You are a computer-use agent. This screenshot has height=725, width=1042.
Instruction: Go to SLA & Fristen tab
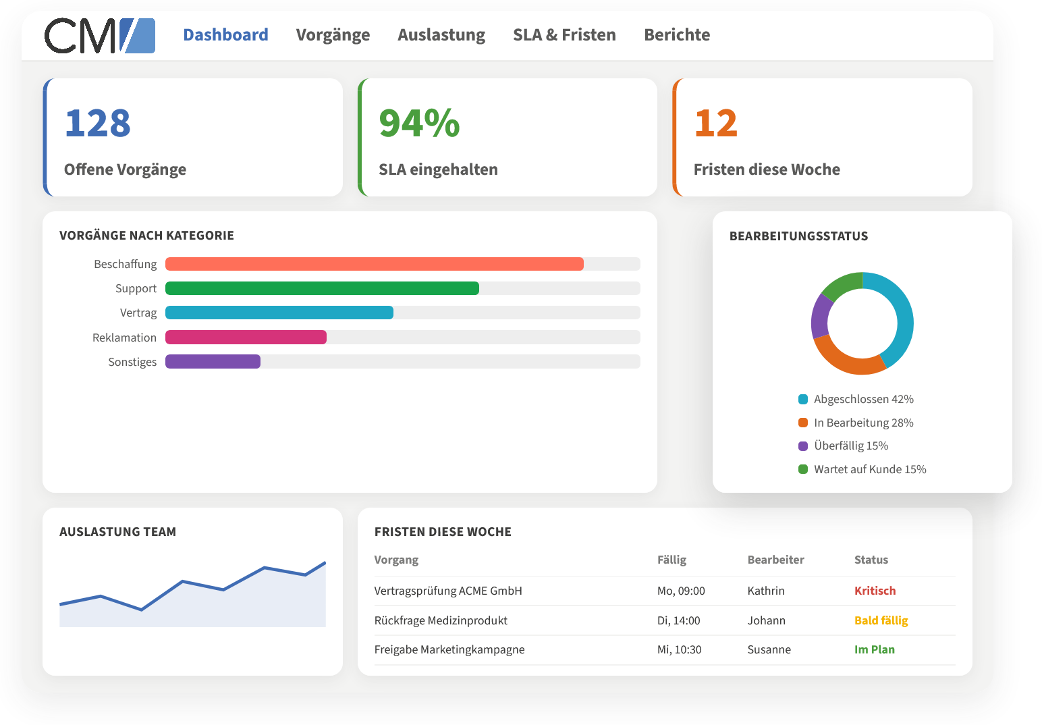point(564,35)
